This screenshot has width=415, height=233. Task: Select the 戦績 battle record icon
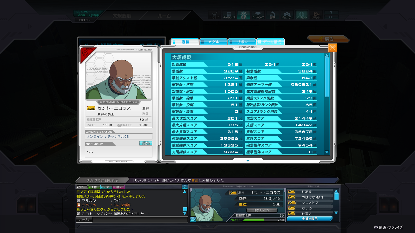243,15
